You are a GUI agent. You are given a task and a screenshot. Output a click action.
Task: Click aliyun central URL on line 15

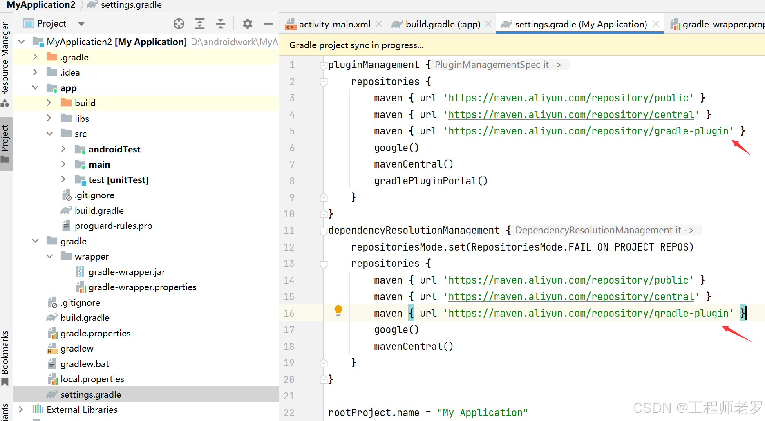coord(571,297)
